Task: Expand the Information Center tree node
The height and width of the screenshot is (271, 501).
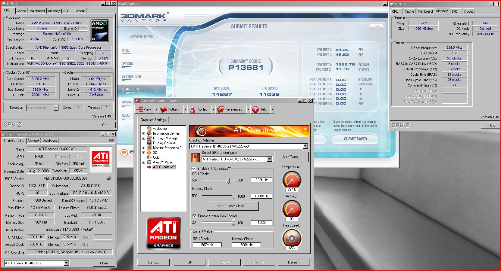Action: 144,133
